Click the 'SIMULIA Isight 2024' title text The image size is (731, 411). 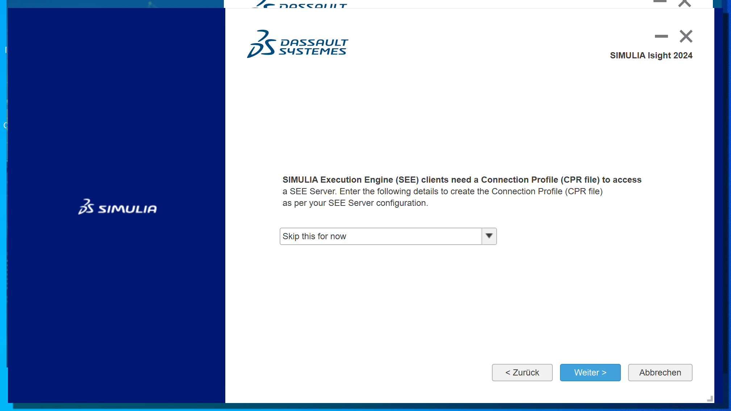point(651,55)
